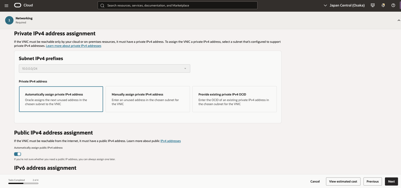Screen dimensions: 401x188
Task: Open the hamburger navigation menu
Action: coord(6,5)
